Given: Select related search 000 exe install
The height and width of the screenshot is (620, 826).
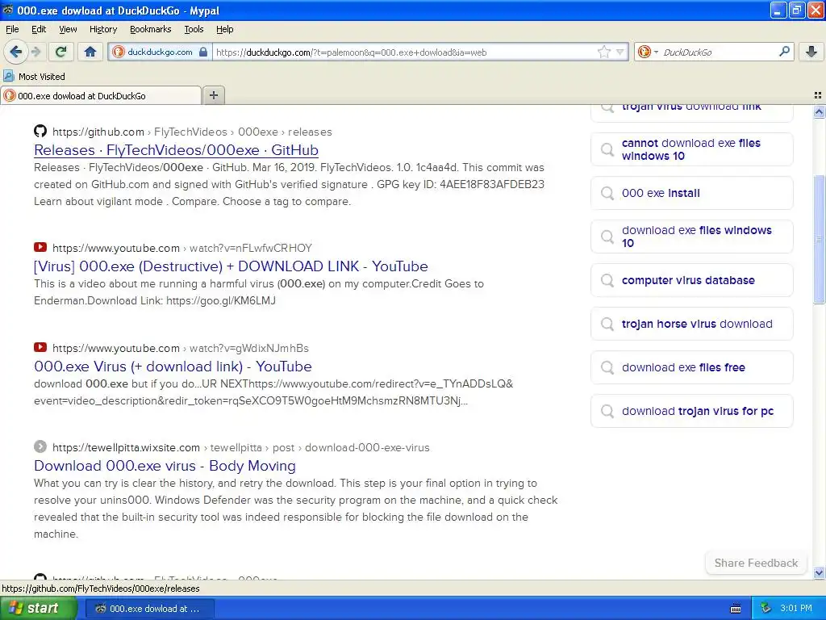Looking at the screenshot, I should coord(691,193).
